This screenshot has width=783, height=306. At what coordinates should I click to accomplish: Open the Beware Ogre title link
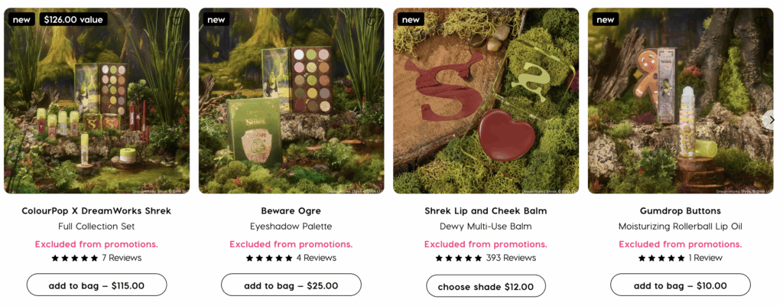point(291,210)
